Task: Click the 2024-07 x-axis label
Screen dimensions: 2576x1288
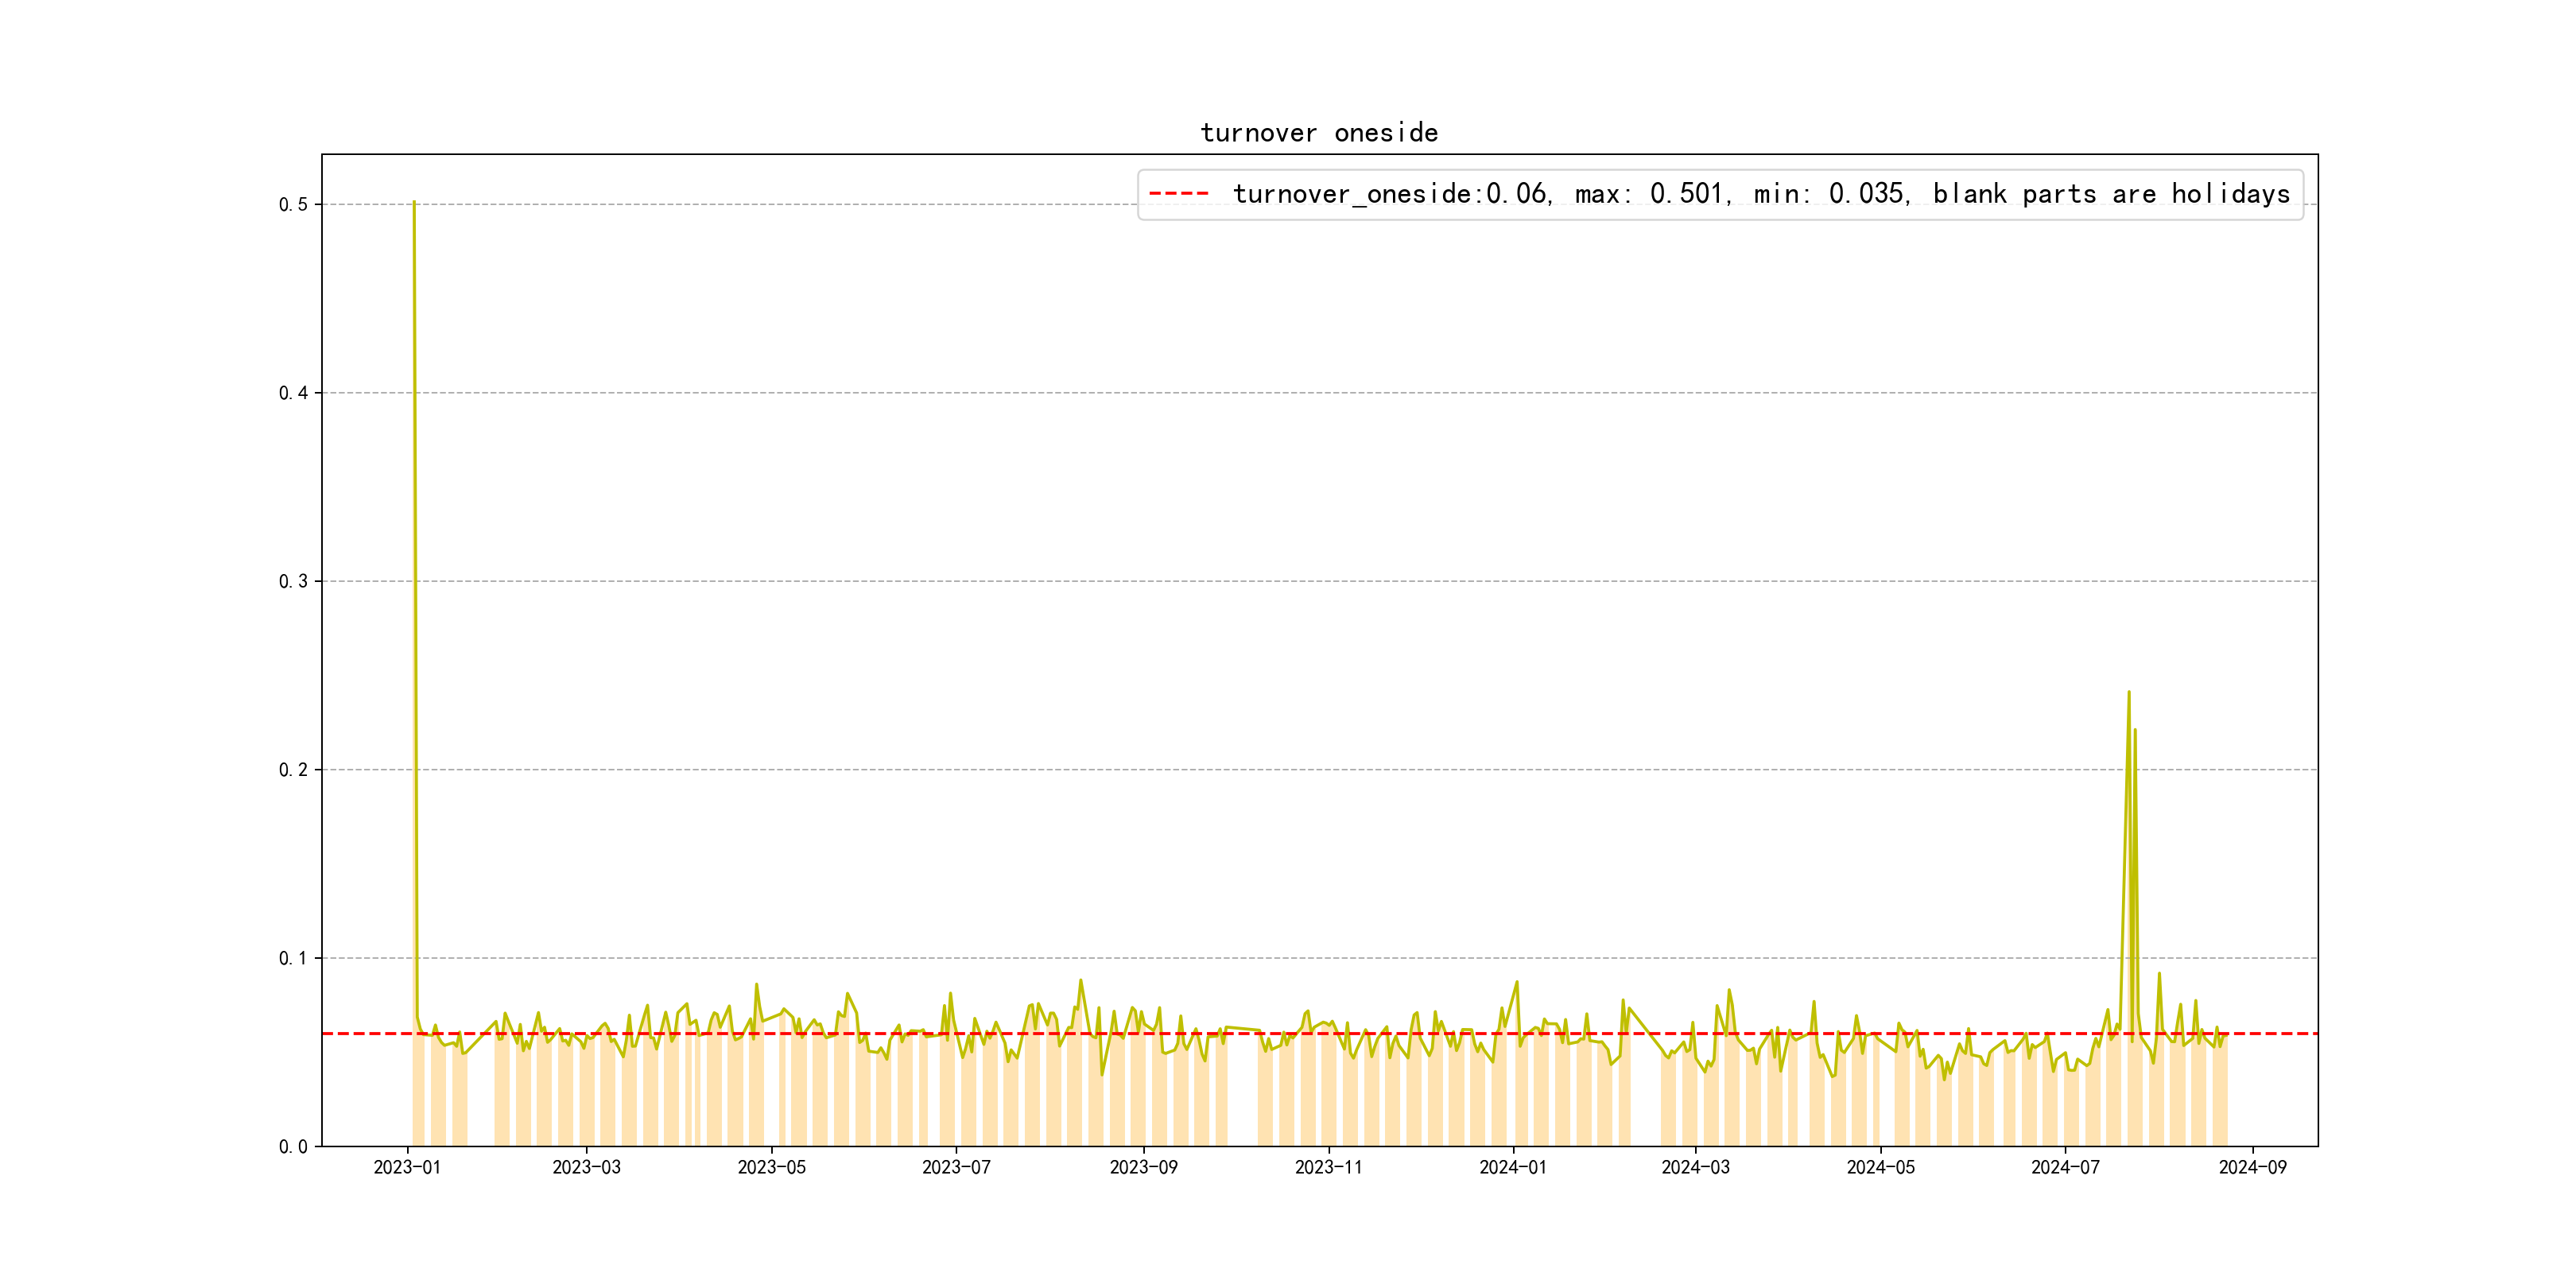Action: click(x=2065, y=1168)
